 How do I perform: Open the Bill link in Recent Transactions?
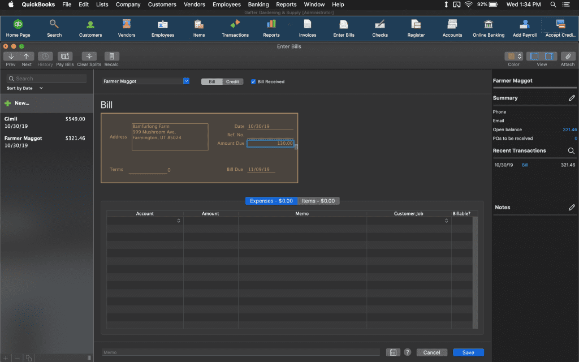click(525, 165)
